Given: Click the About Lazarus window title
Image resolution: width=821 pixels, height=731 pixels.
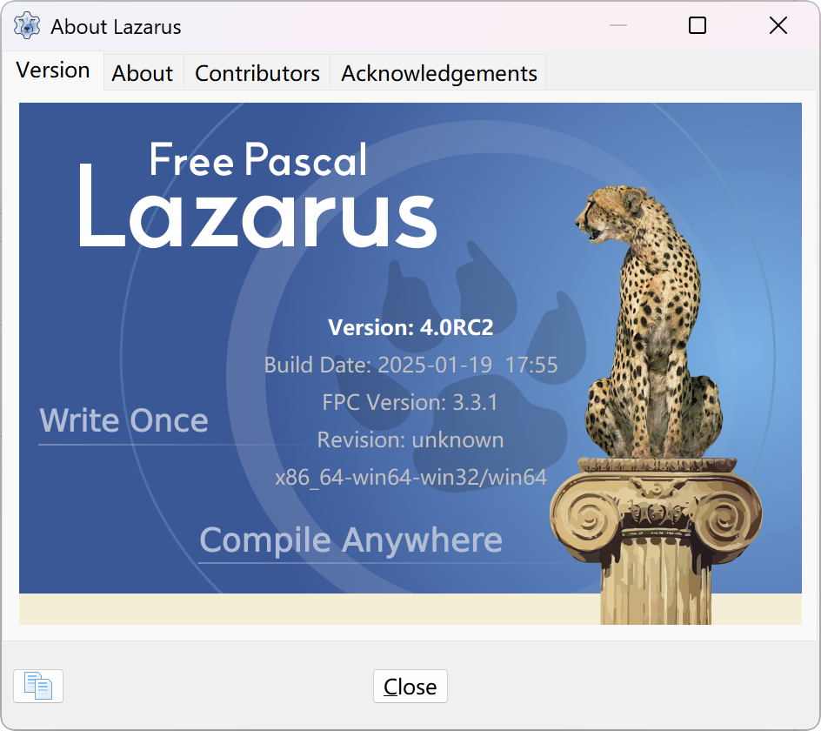Looking at the screenshot, I should 116,27.
